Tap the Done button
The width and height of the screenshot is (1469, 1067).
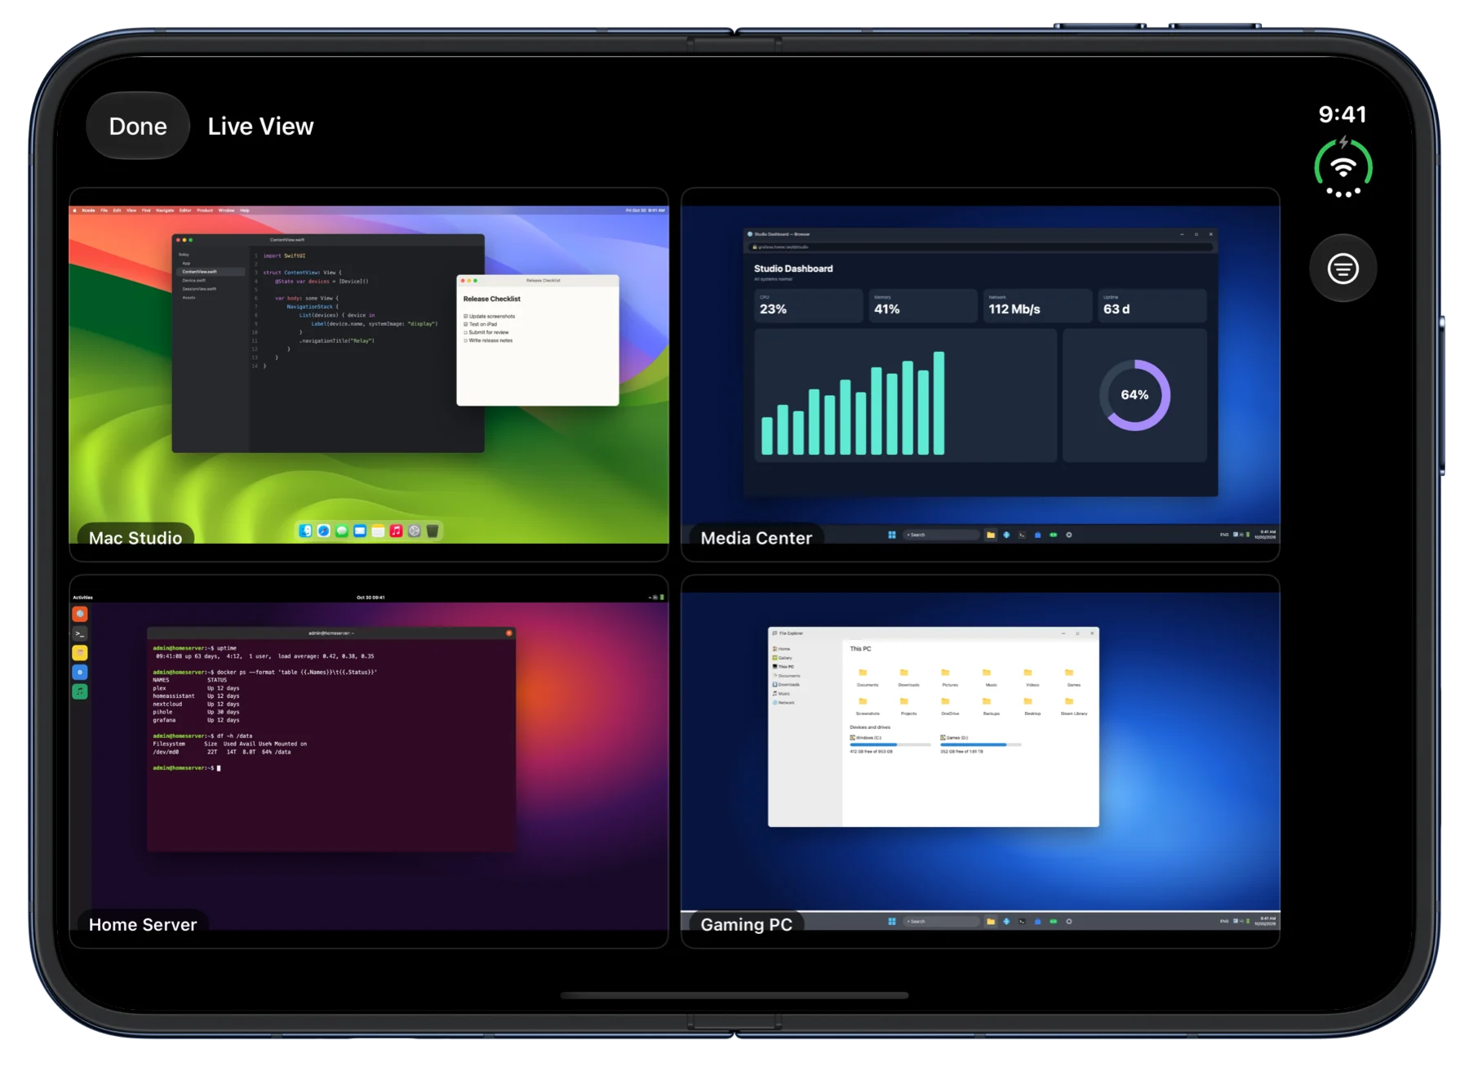point(138,126)
